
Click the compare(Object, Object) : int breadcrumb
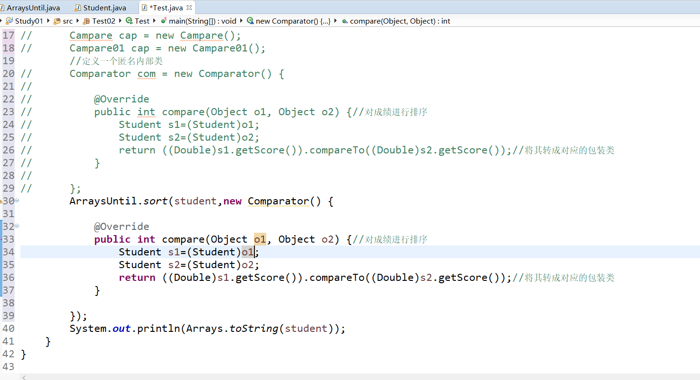point(396,21)
